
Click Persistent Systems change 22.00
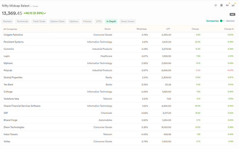pos(197,42)
